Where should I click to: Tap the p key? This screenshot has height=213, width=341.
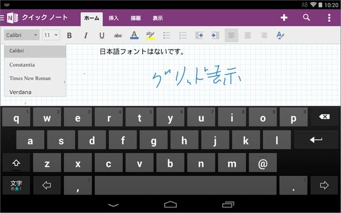[294, 117]
